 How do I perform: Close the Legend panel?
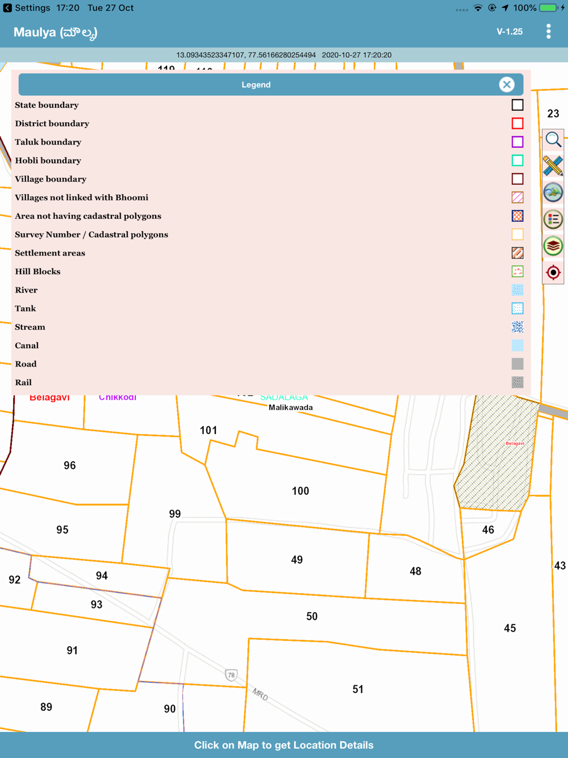tap(507, 85)
